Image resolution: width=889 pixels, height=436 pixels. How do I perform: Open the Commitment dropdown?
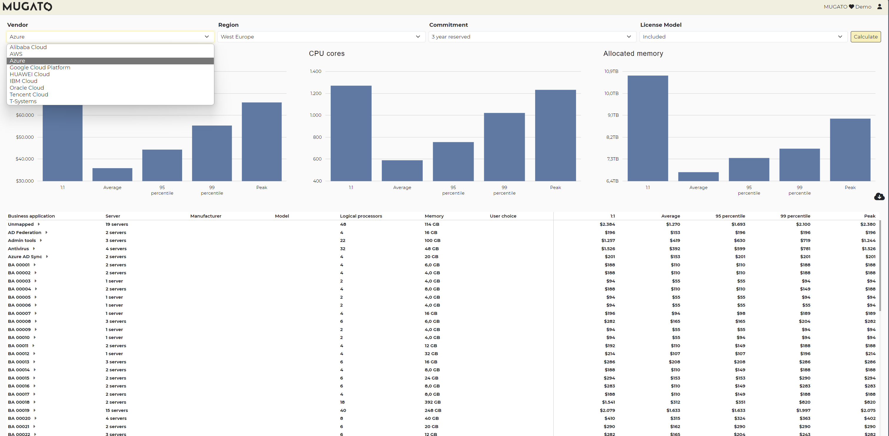tap(532, 36)
